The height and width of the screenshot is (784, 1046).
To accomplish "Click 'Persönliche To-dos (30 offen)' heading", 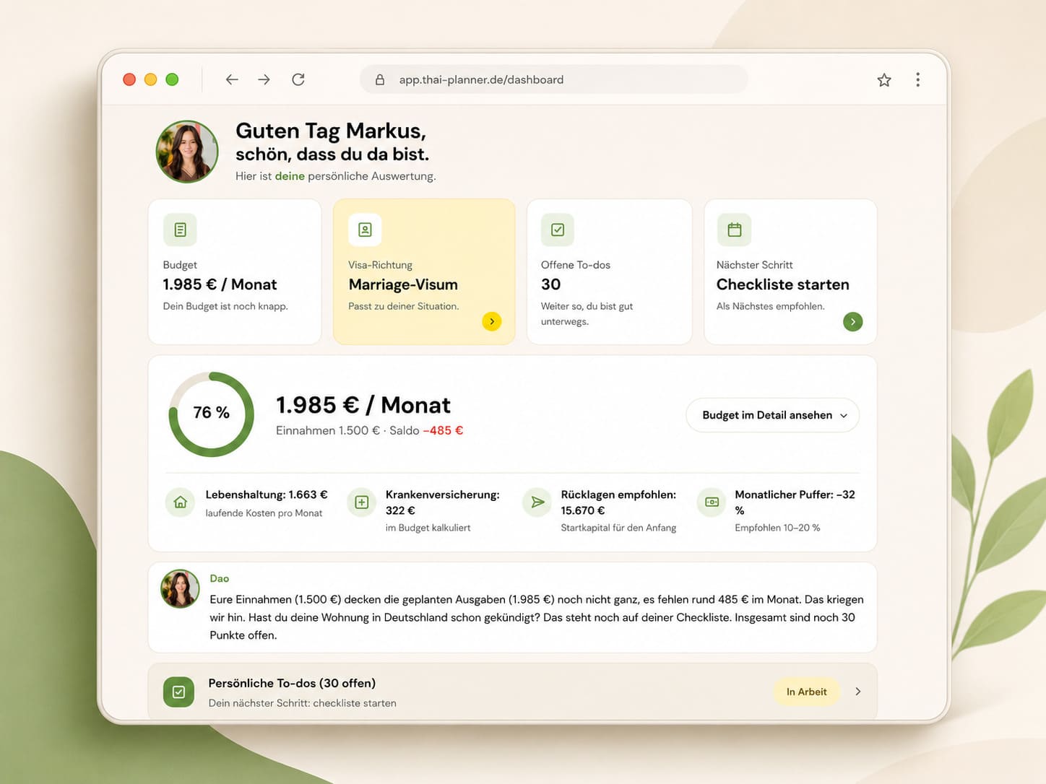I will click(x=292, y=683).
